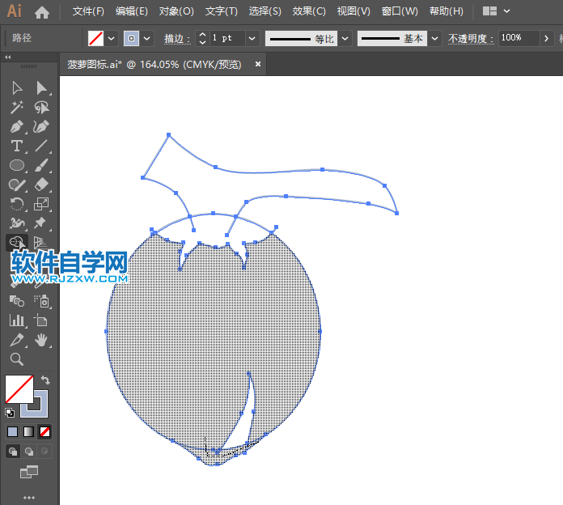This screenshot has height=505, width=563.
Task: Click the control bar stroke swatch
Action: 131,38
